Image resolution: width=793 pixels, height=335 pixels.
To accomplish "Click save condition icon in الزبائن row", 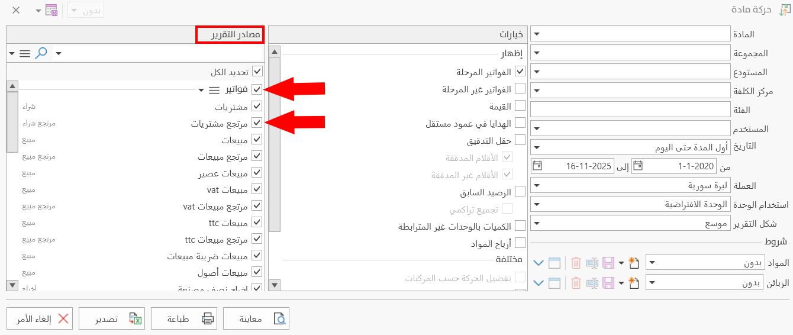I will [608, 283].
